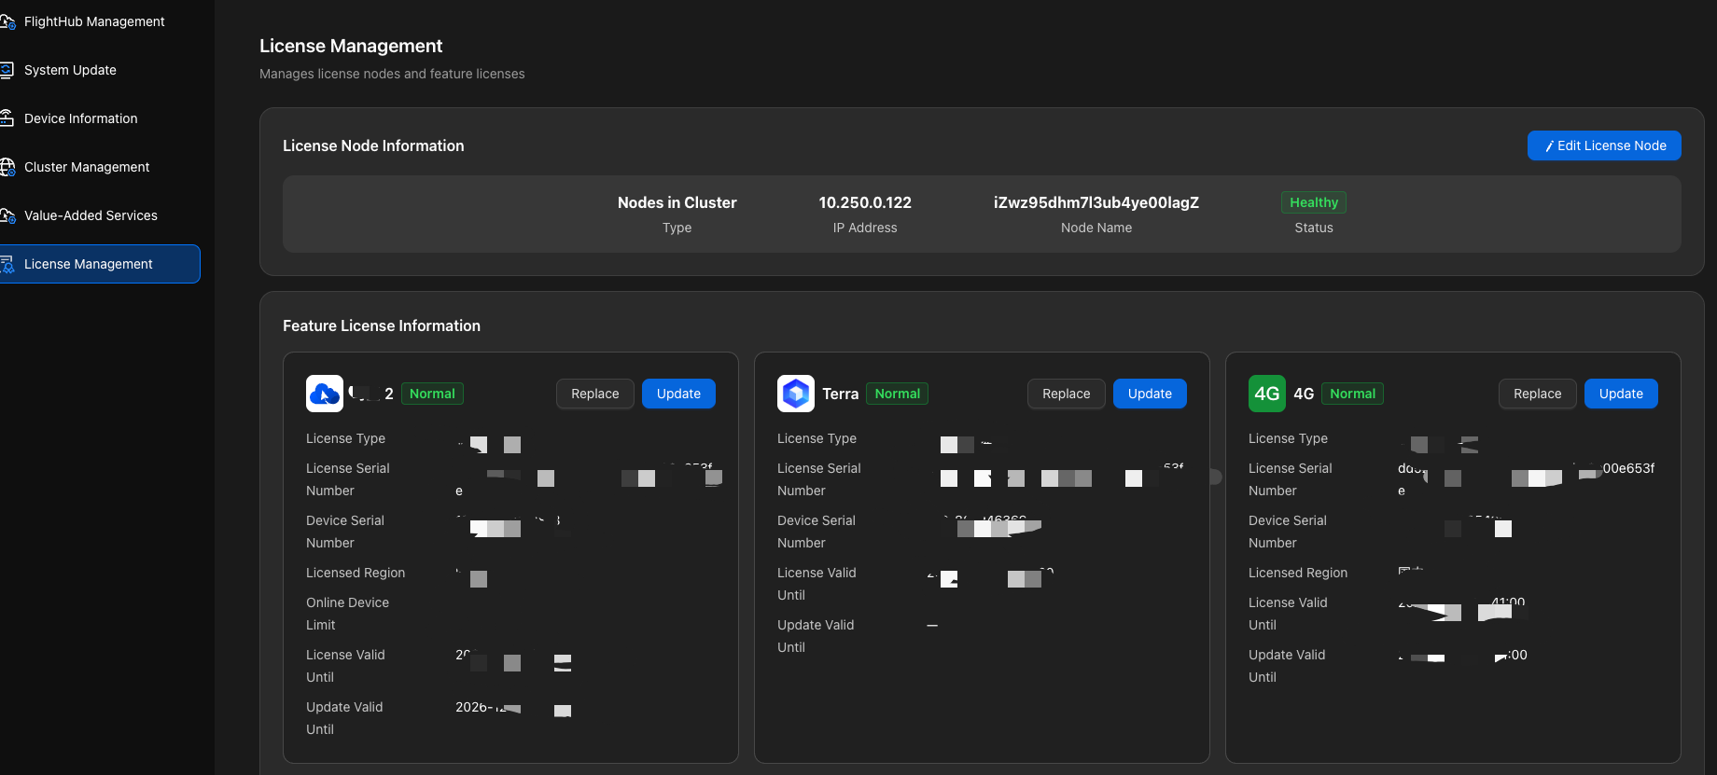This screenshot has height=775, width=1717.
Task: Click the IP address 10.250.0.122
Action: pyautogui.click(x=865, y=202)
